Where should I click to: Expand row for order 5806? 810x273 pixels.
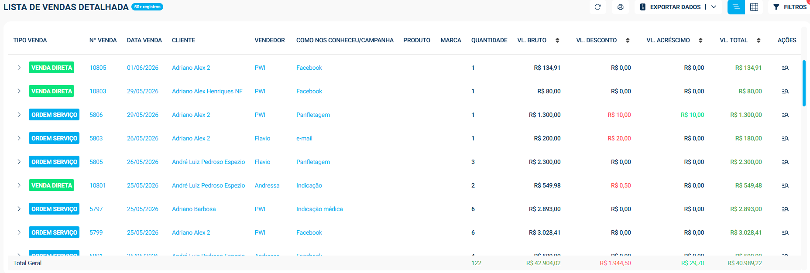(x=19, y=115)
